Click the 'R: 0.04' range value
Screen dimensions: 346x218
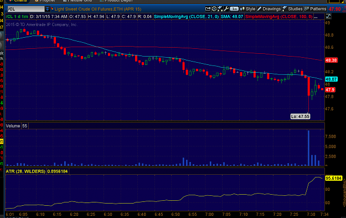(144, 17)
